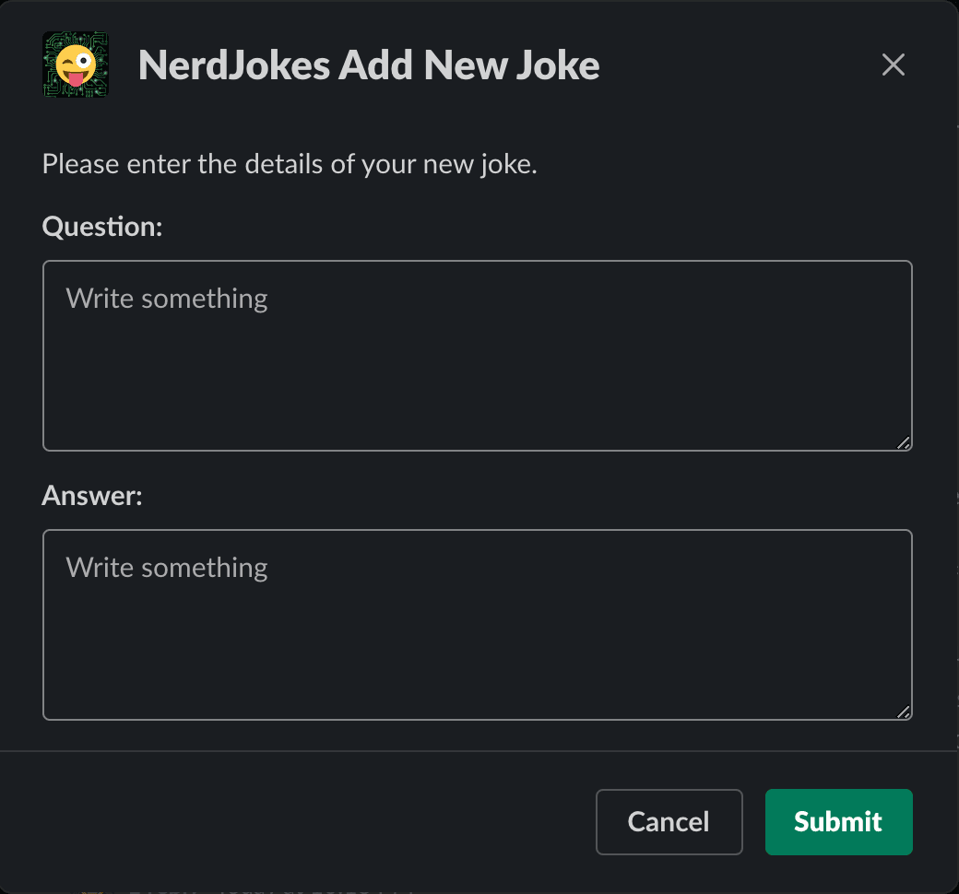
Task: Click inside the Question text area
Action: (x=478, y=356)
